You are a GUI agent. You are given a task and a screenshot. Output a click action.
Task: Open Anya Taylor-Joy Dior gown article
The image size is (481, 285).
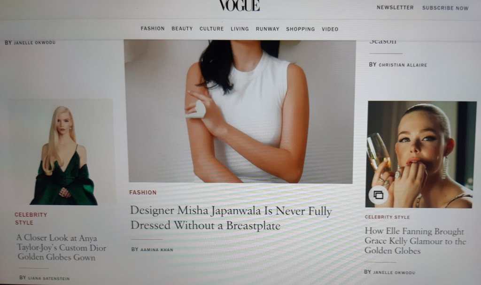(62, 247)
